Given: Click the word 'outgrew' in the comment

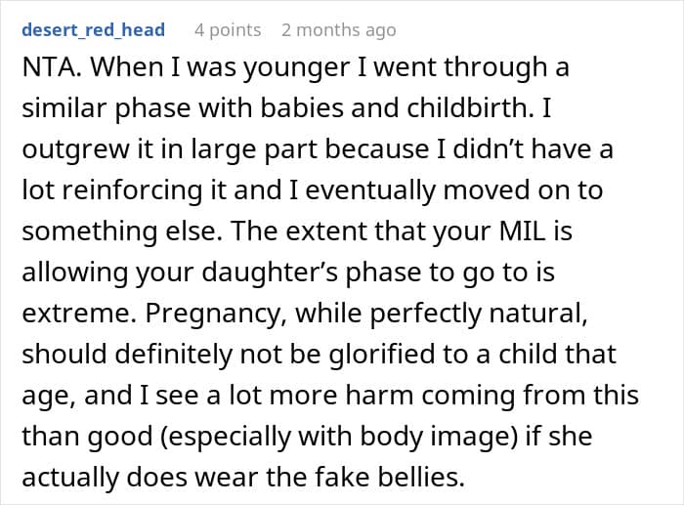Looking at the screenshot, I should 75,149.
